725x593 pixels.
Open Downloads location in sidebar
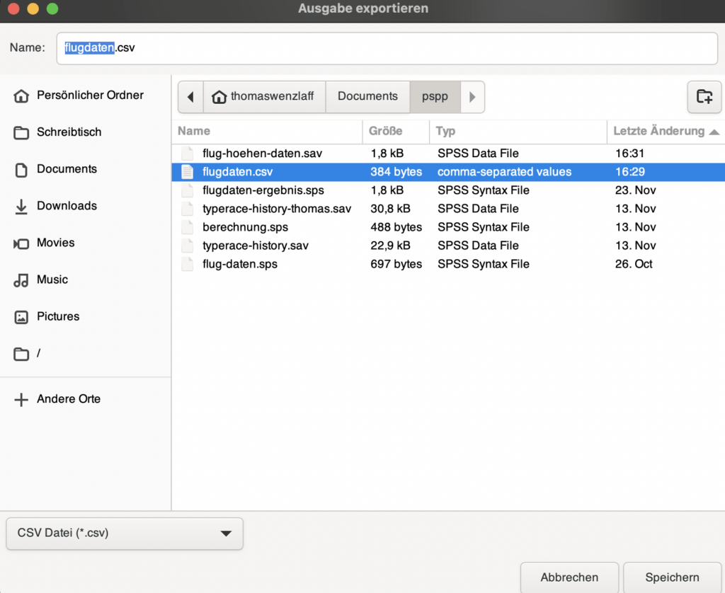coord(67,206)
